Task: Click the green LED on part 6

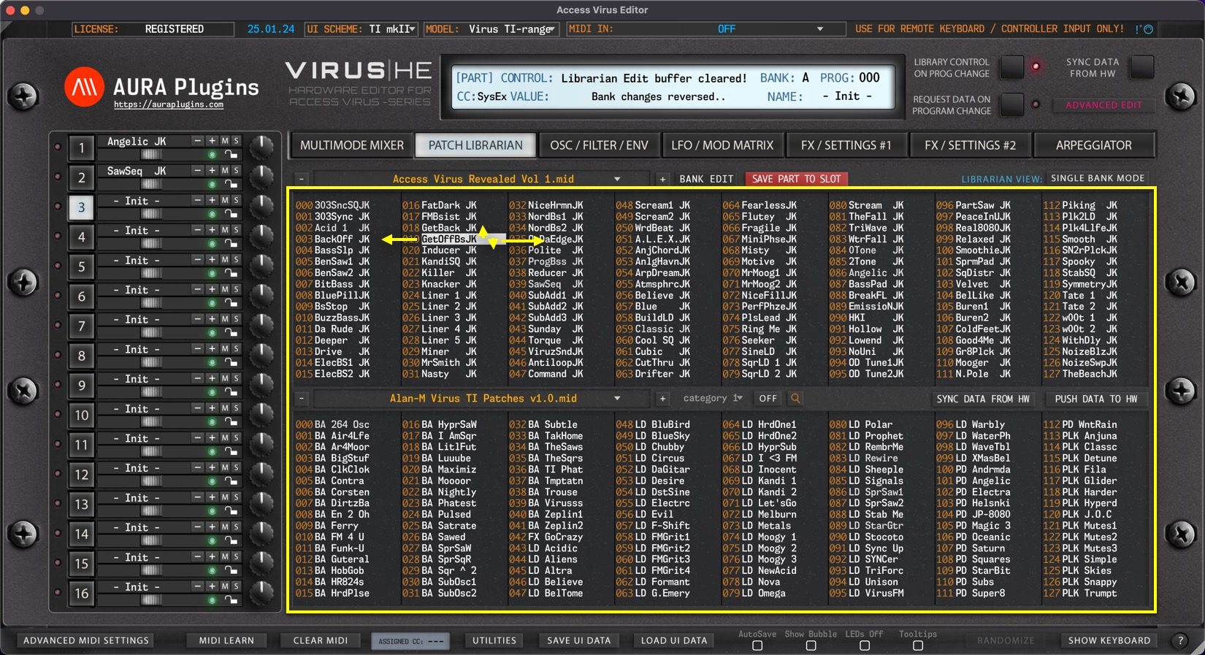Action: pos(212,303)
